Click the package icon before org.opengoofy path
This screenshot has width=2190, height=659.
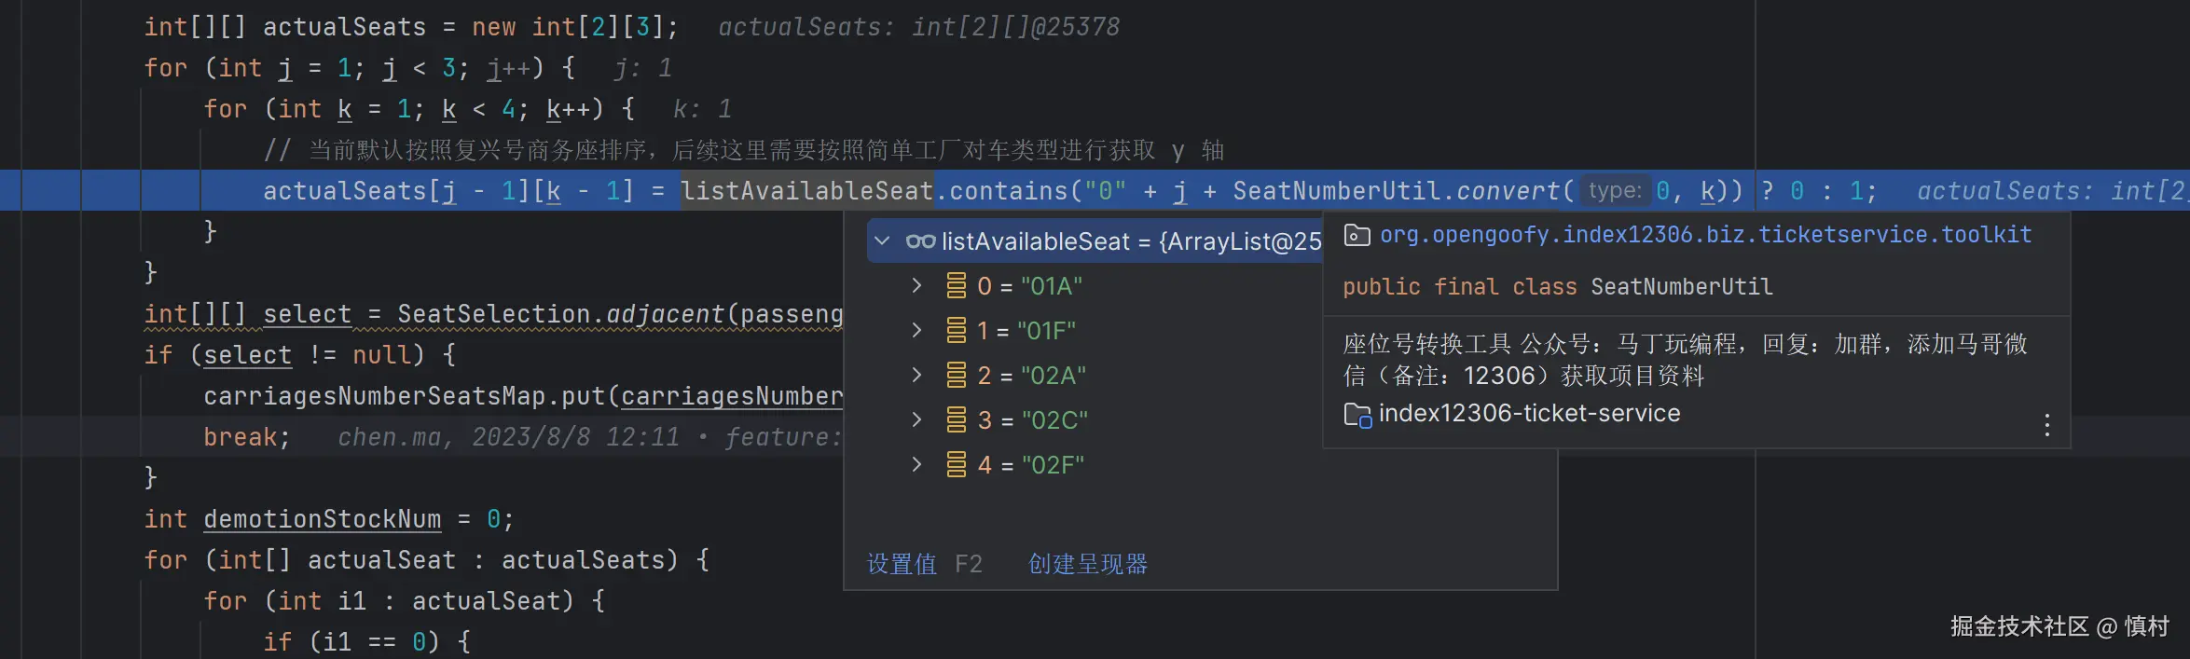(1357, 235)
